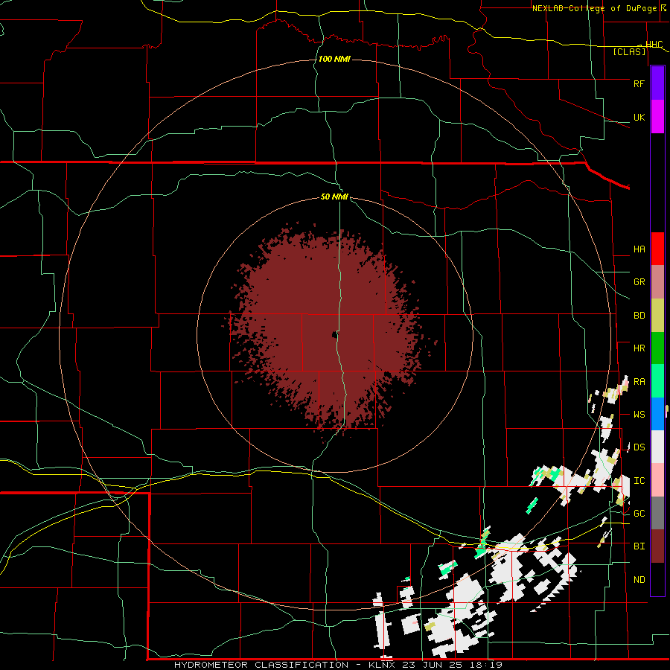Click the 50 NMI range ring label
The width and height of the screenshot is (670, 670).
point(334,197)
